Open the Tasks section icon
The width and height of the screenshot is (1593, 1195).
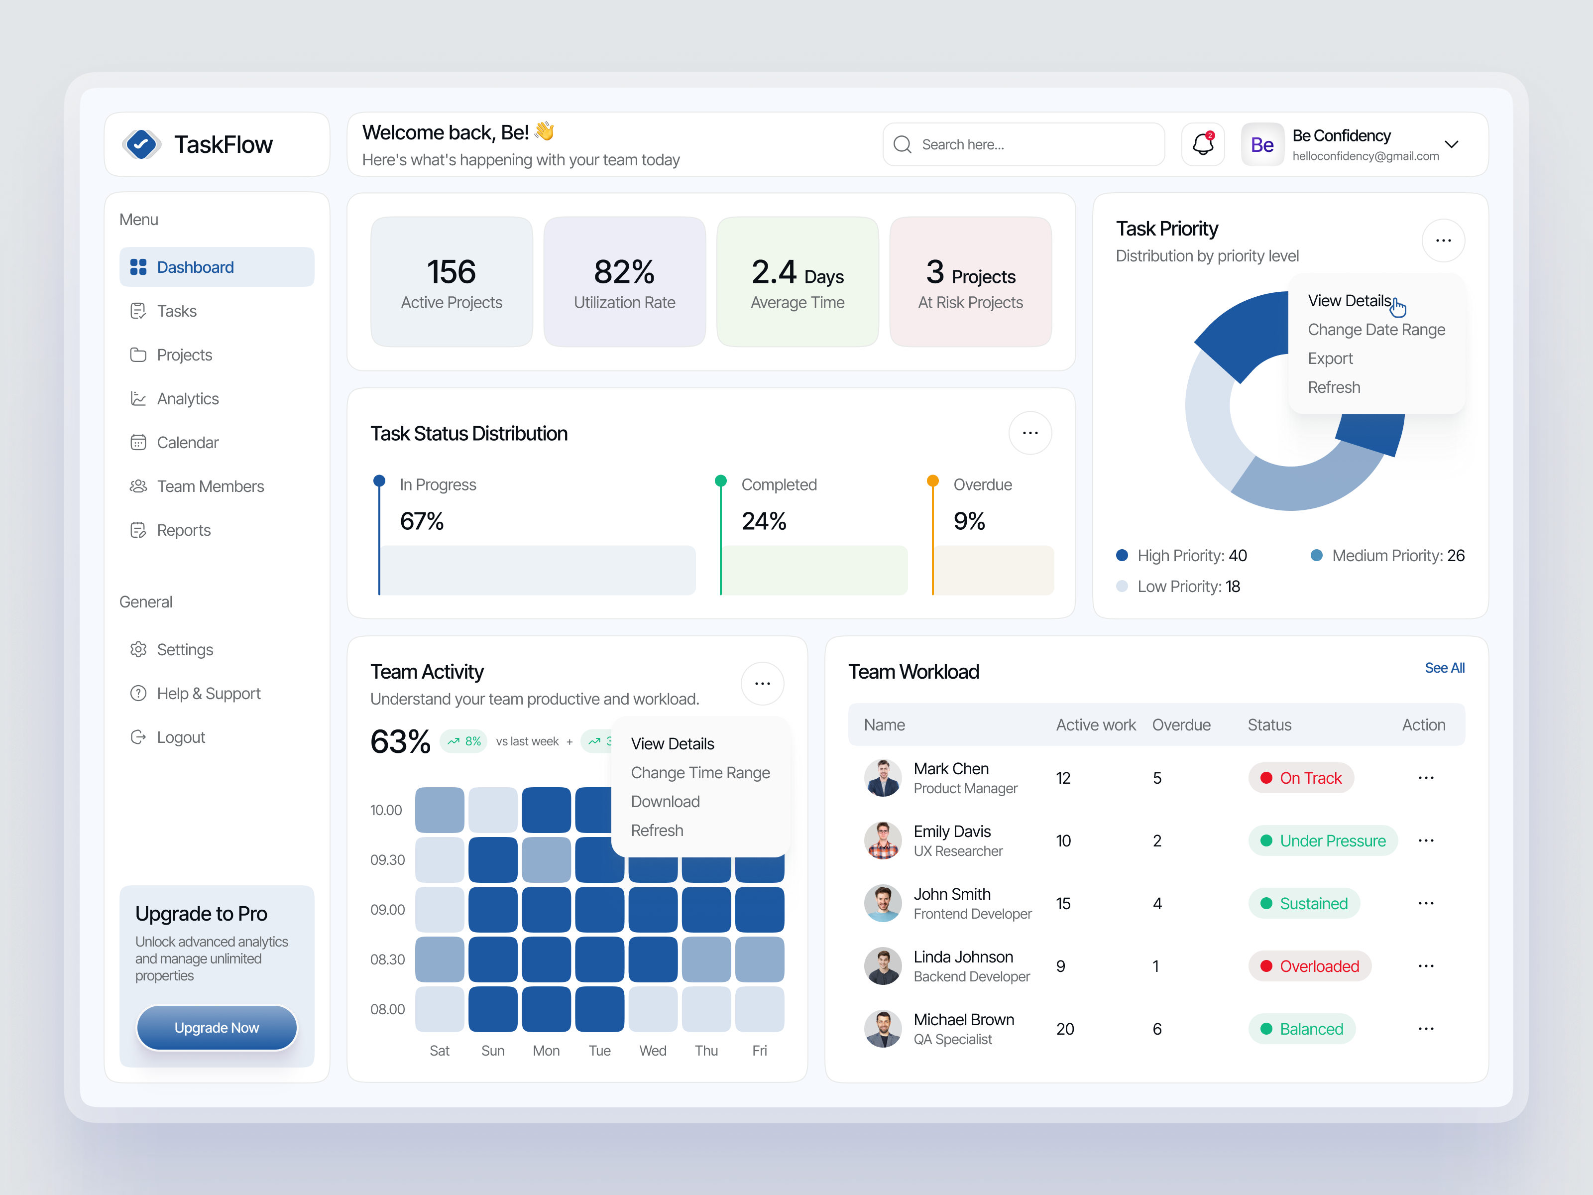pos(139,311)
